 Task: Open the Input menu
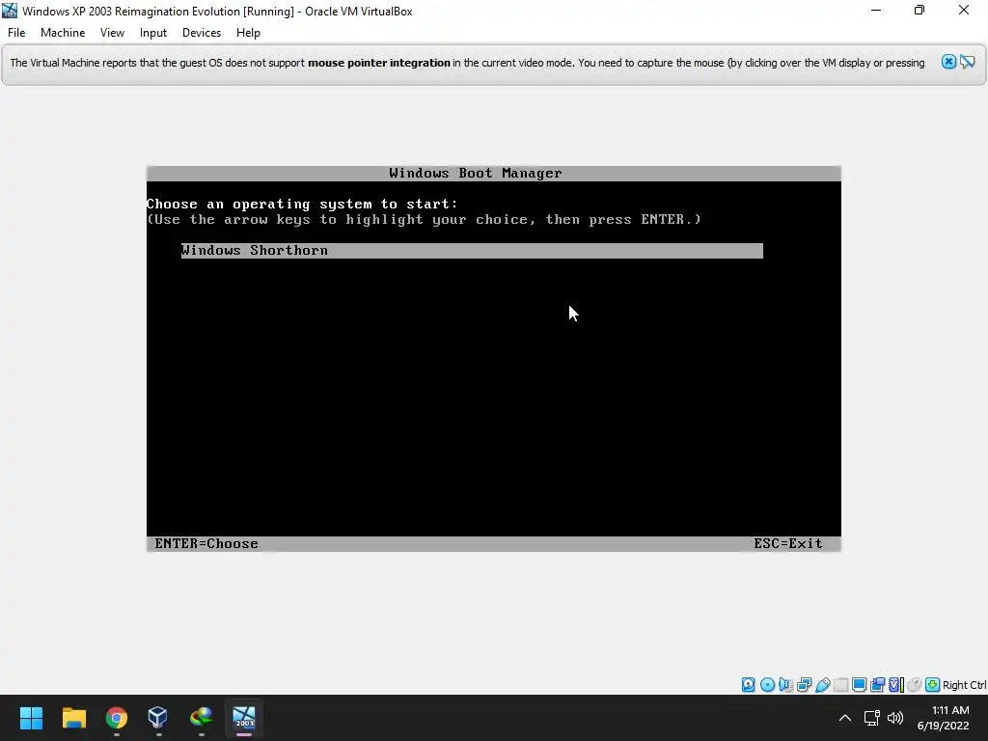pos(153,33)
